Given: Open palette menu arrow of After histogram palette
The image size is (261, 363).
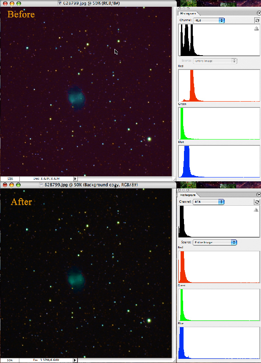Looking at the screenshot, I should tap(258, 195).
